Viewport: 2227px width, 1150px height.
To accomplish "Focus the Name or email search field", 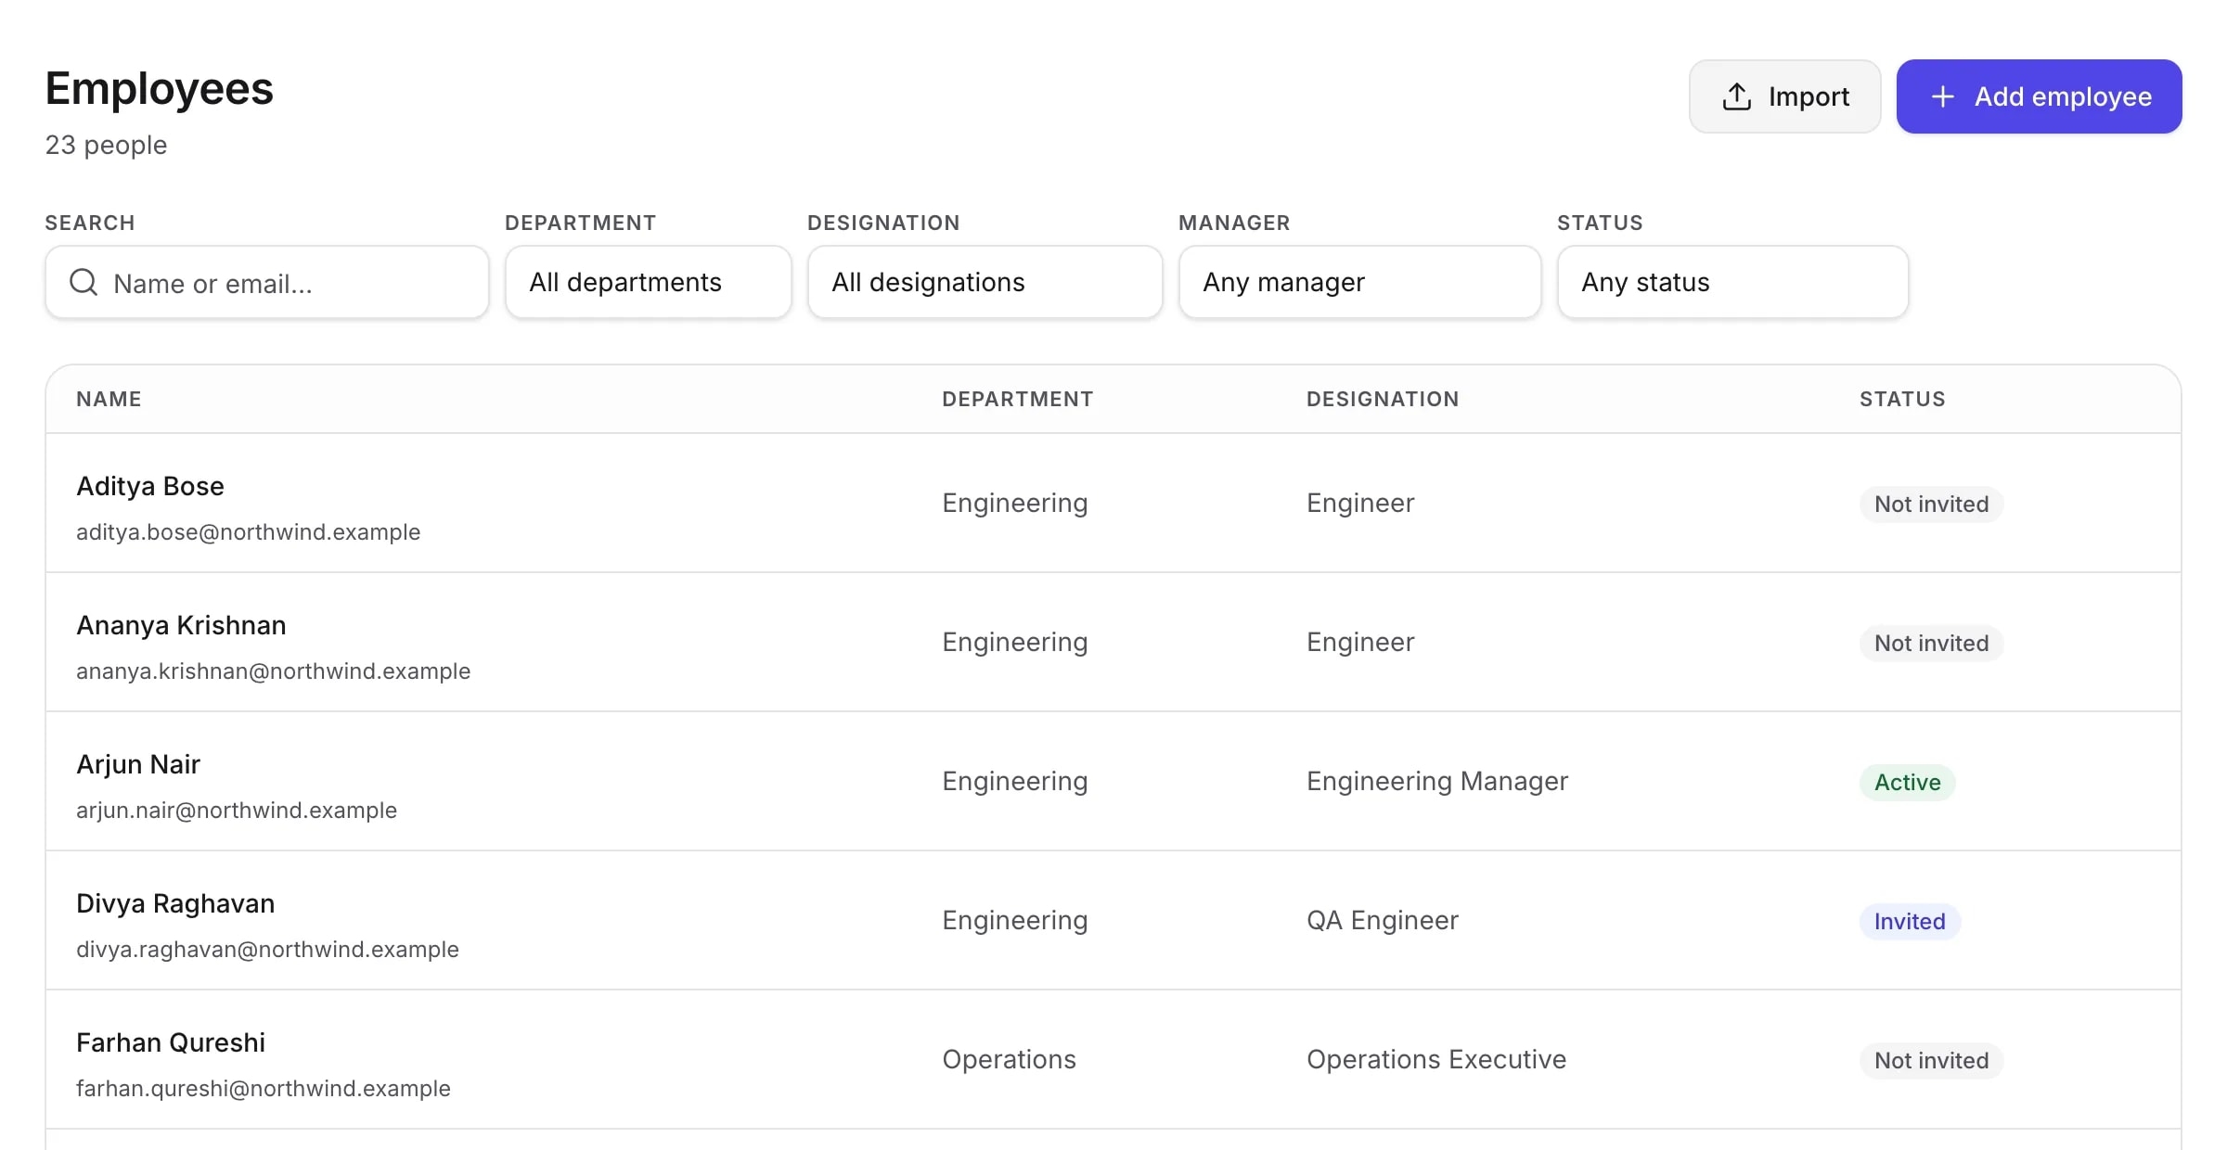I will (x=267, y=282).
